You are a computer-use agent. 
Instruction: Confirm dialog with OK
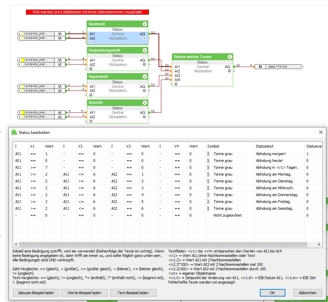[272, 293]
